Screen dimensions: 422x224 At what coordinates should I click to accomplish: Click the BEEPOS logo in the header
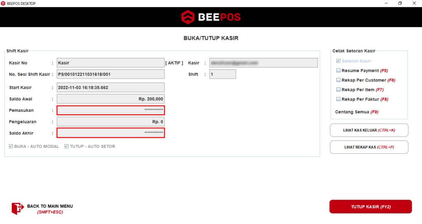(211, 17)
